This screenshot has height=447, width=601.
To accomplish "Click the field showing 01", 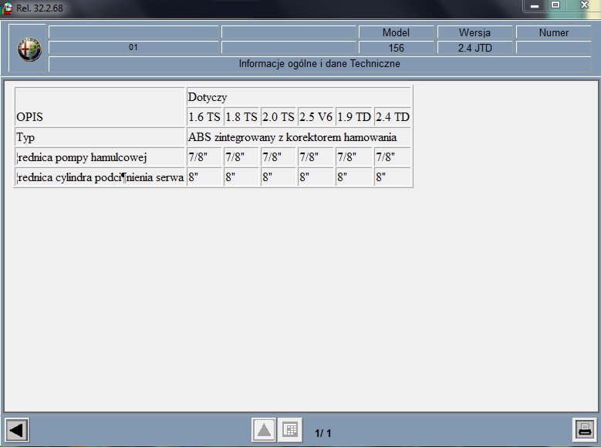I will 133,48.
